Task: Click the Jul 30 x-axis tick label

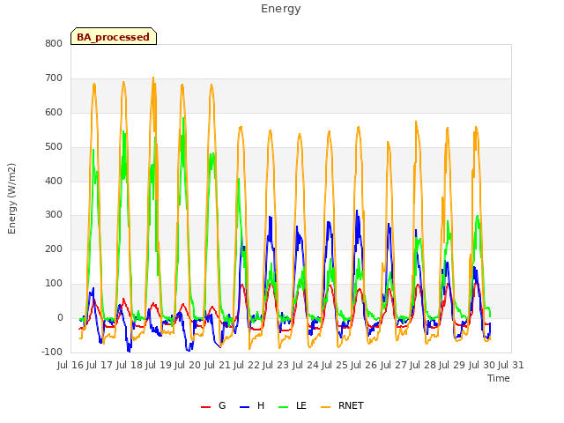Action: tap(482, 366)
